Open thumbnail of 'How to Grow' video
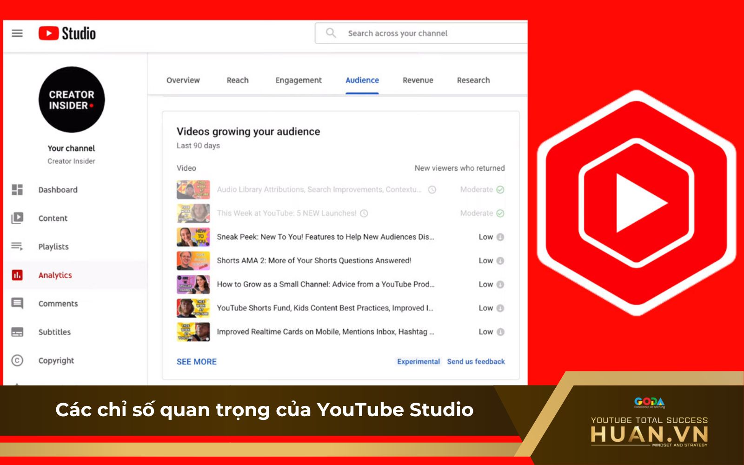Image resolution: width=744 pixels, height=465 pixels. pyautogui.click(x=193, y=285)
